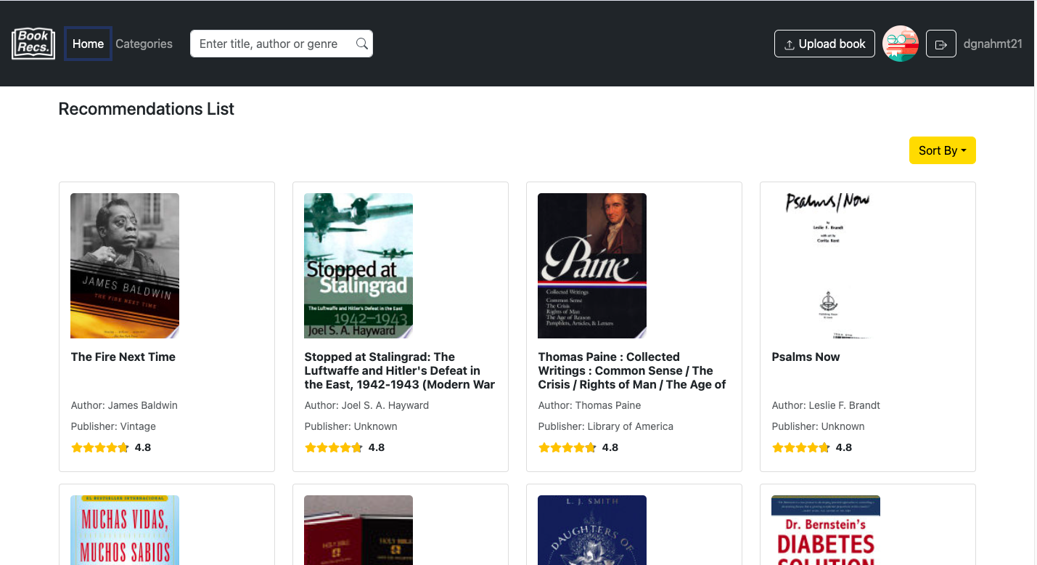The image size is (1037, 565).
Task: Click the logout icon button
Action: [x=941, y=44]
